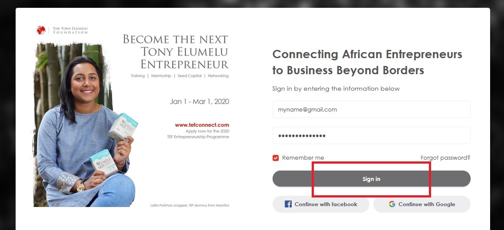Click the Seed Capital label

(189, 76)
